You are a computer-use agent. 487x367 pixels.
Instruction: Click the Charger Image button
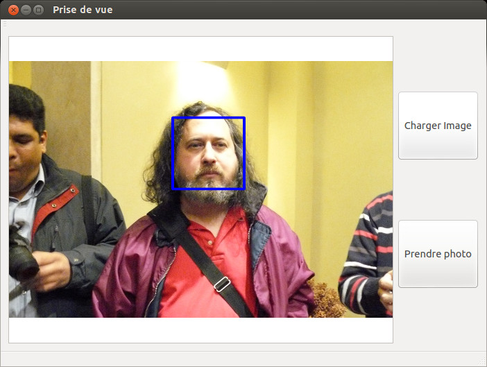click(438, 126)
